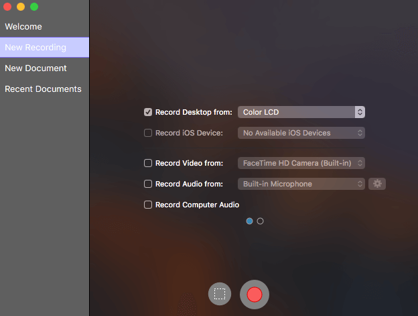Click the red Record button
The width and height of the screenshot is (418, 316).
pos(255,295)
